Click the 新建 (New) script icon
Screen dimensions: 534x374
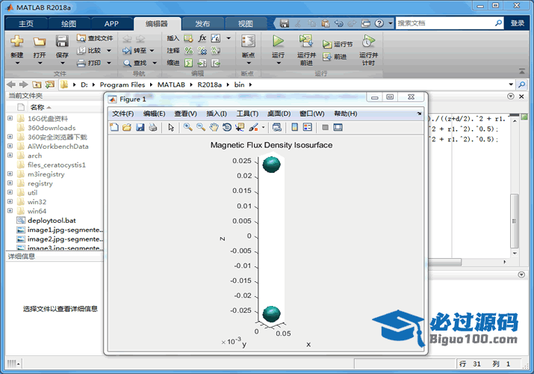(16, 41)
